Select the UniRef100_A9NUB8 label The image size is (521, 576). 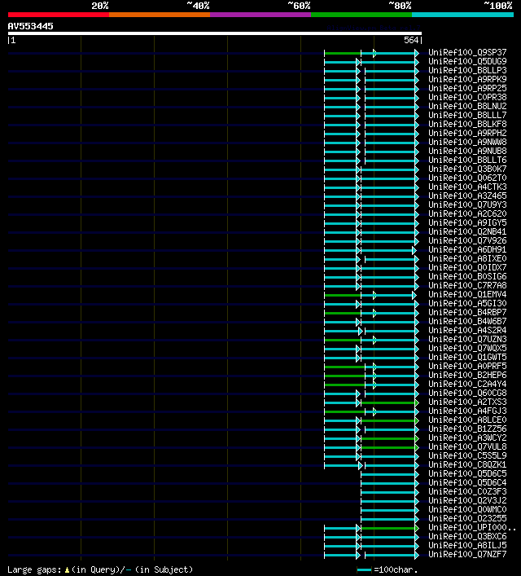pos(467,151)
